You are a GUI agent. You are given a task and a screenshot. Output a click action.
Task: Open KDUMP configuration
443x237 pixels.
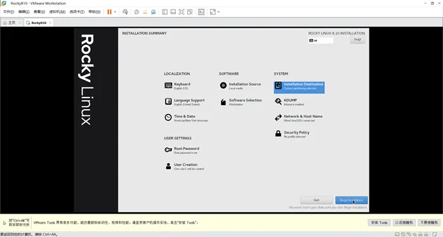tap(289, 102)
